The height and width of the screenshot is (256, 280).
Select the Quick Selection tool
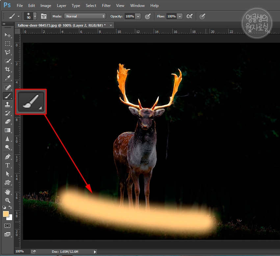coord(8,61)
